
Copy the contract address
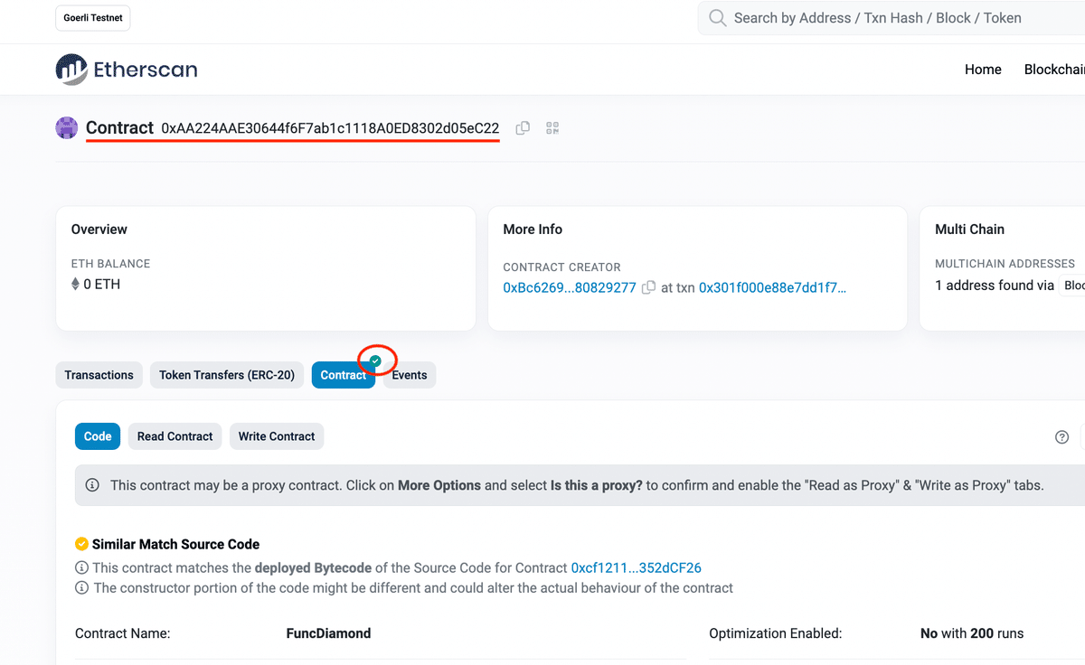coord(523,128)
